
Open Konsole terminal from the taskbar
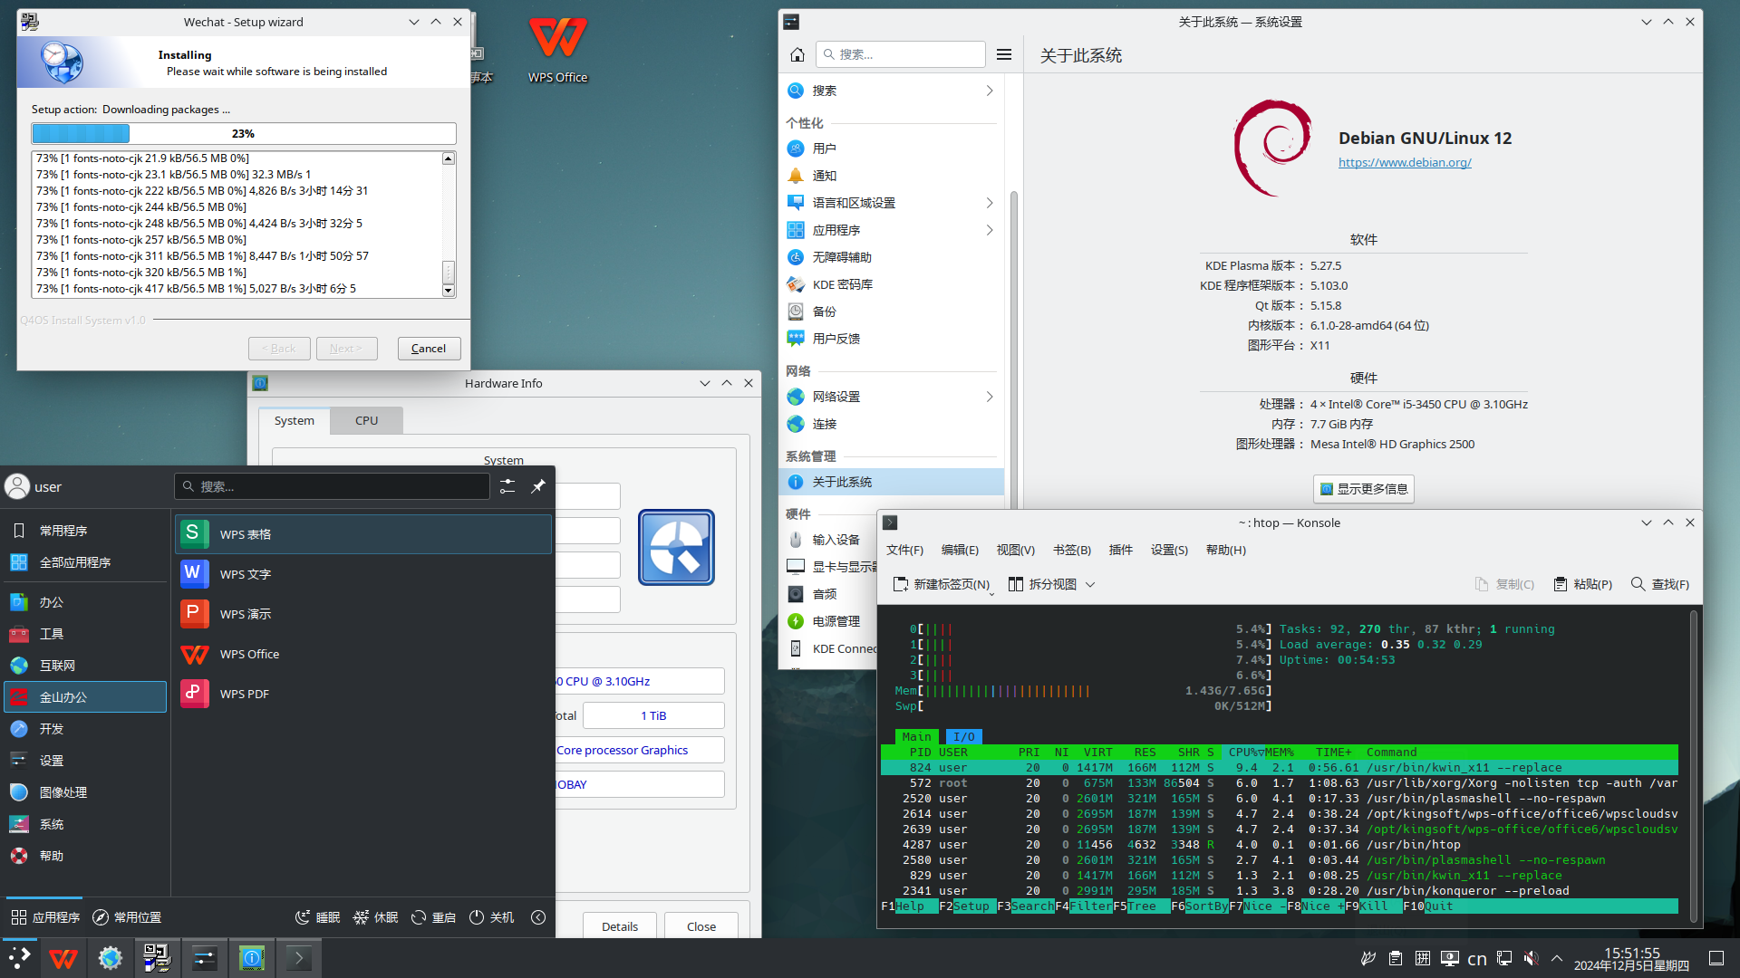298,958
